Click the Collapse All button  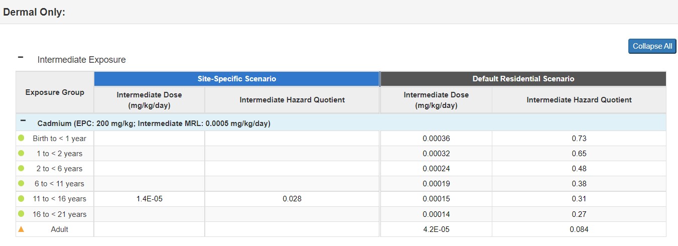pos(652,46)
